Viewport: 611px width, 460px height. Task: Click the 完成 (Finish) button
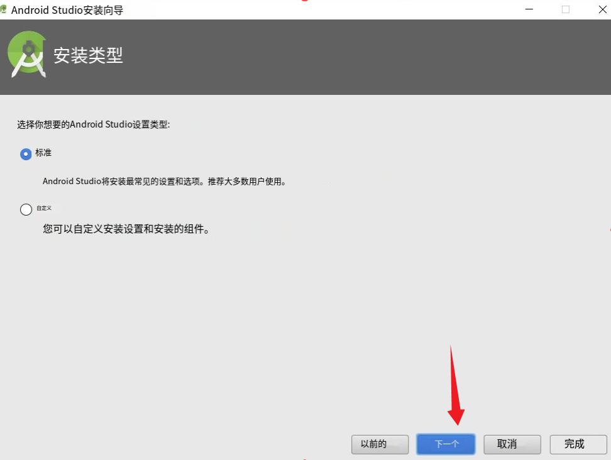tap(578, 444)
